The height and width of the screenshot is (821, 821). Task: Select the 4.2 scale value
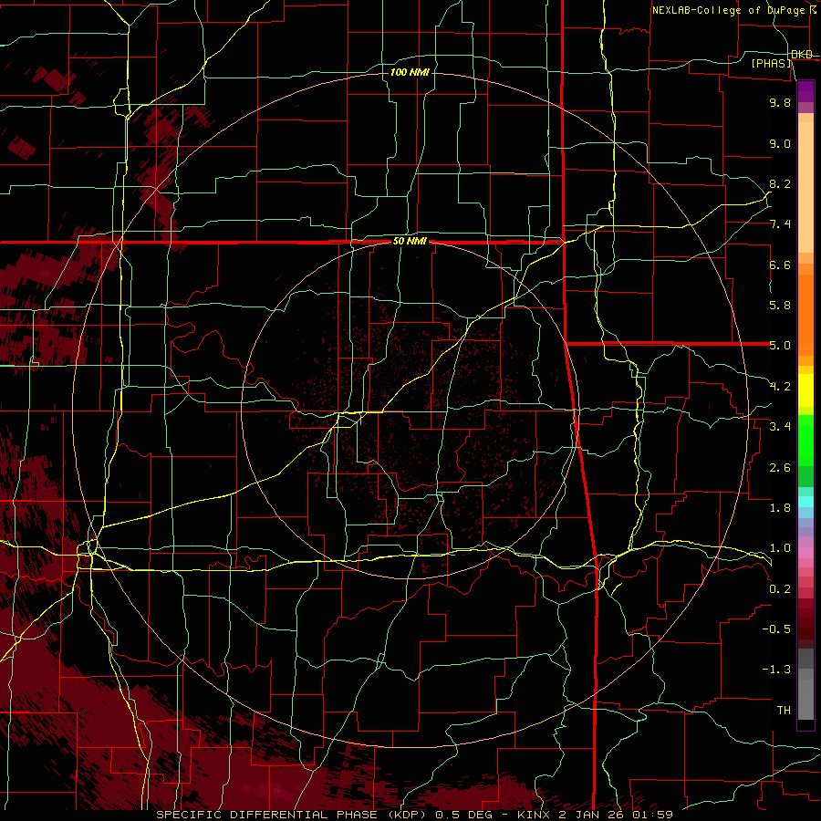(780, 387)
